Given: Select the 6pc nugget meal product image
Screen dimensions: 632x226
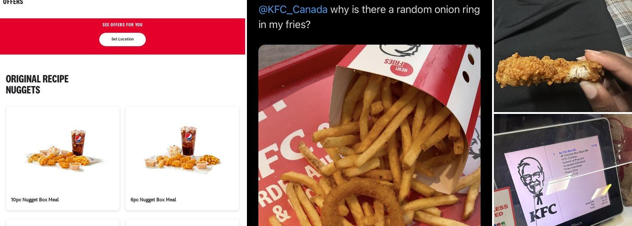Looking at the screenshot, I should pos(182,149).
